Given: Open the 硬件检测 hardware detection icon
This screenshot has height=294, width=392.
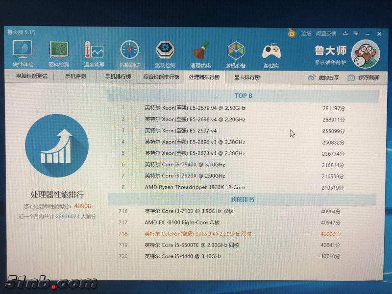Looking at the screenshot, I should [59, 54].
